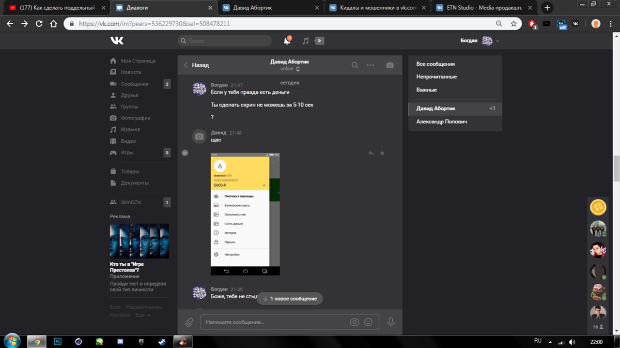
Task: Bookmark this page with the star icon
Action: [x=513, y=24]
